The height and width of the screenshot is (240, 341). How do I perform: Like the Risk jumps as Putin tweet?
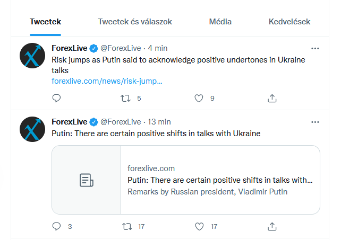coord(199,99)
